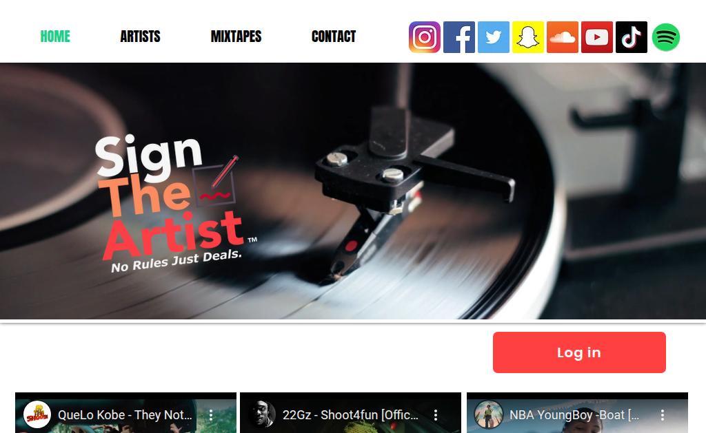Viewport: 706px width, 433px height.
Task: Open the 22Gz - Shoot4fun video title
Action: click(x=350, y=414)
